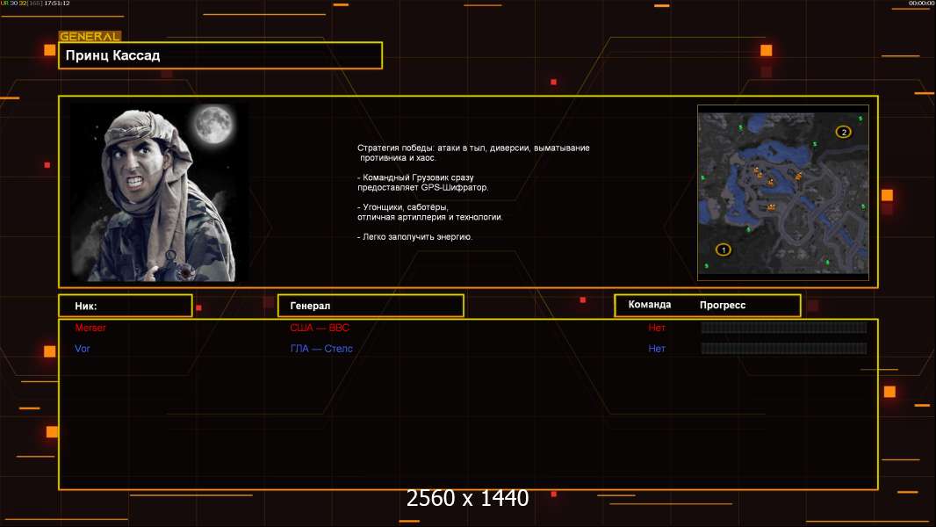Click start position marker 1 on minimap
The width and height of the screenshot is (936, 527).
(723, 249)
